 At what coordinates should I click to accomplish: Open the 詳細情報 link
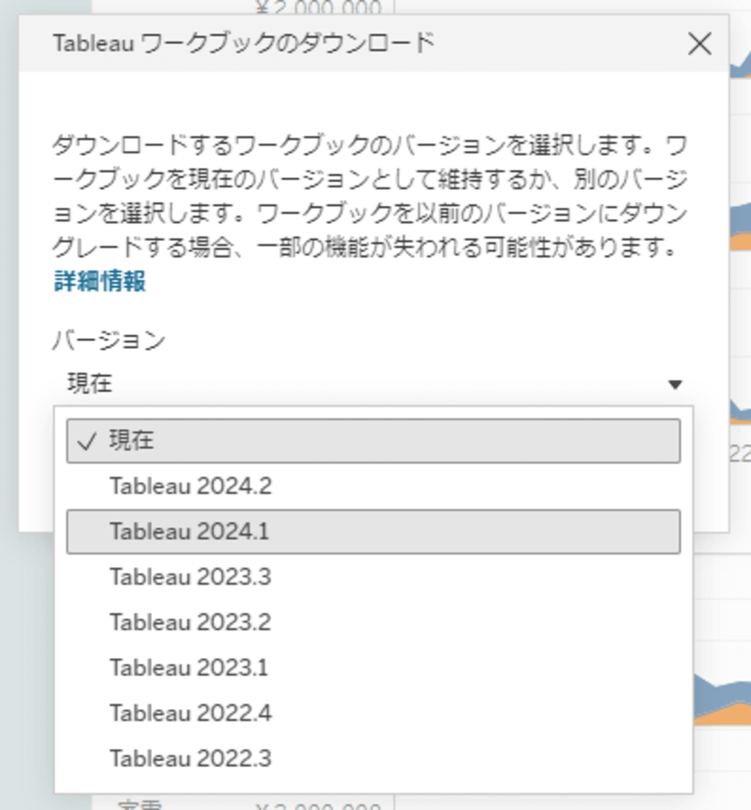(x=100, y=281)
